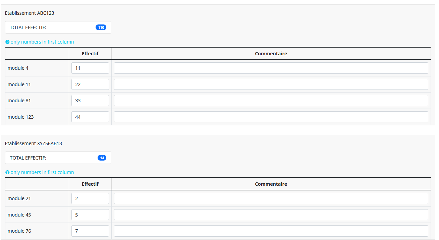Click module 81 Effectif field
The width and height of the screenshot is (439, 240).
coord(90,101)
